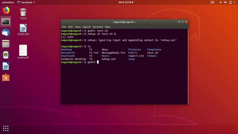Screen dimensions: 238x134
Task: Open the terminal Edit menu
Action: pos(70,27)
